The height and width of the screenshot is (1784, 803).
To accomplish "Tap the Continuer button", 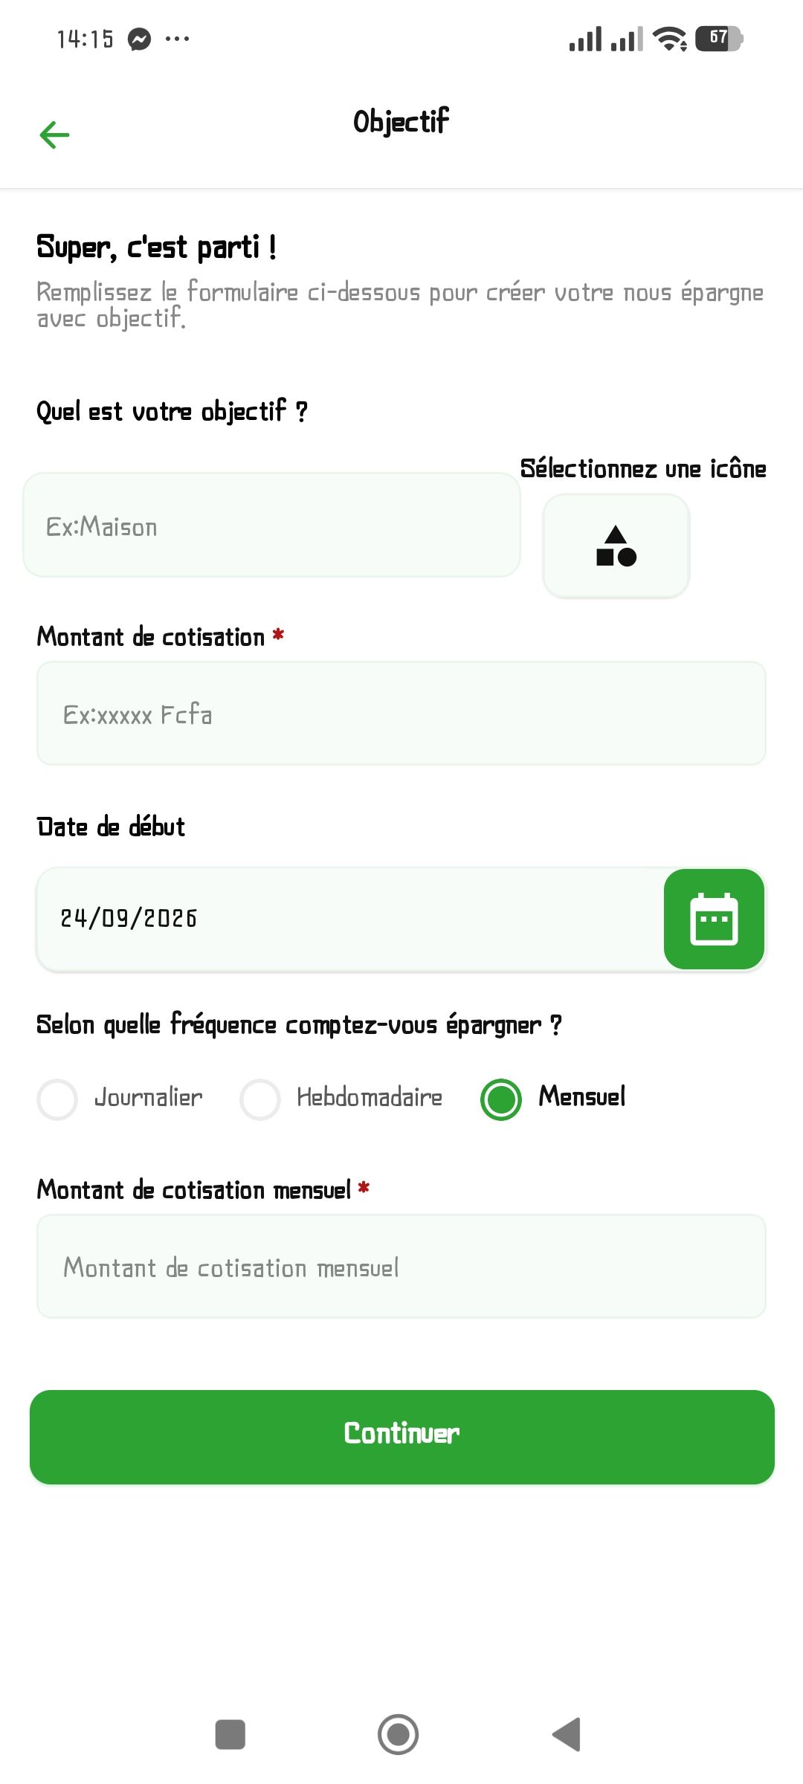I will [401, 1436].
